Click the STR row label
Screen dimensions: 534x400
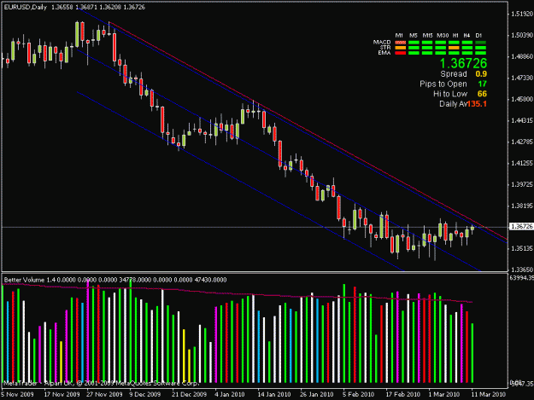pyautogui.click(x=385, y=48)
